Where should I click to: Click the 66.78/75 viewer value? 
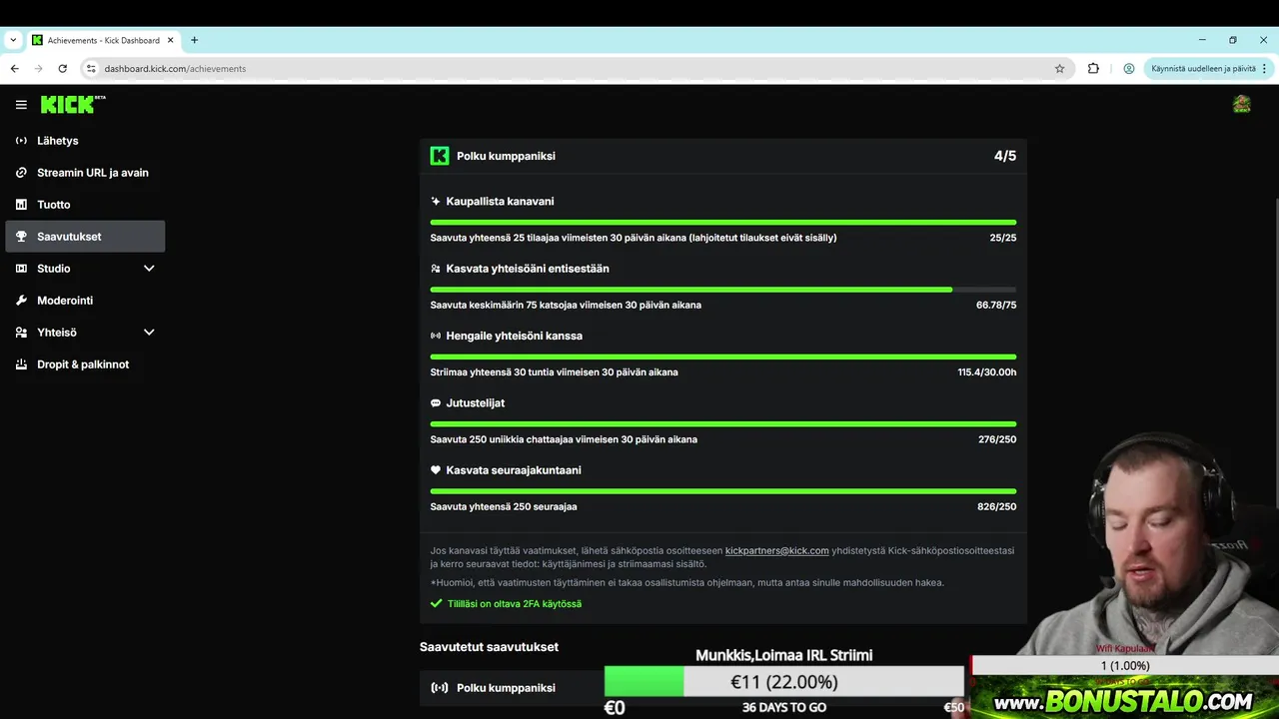tap(996, 305)
